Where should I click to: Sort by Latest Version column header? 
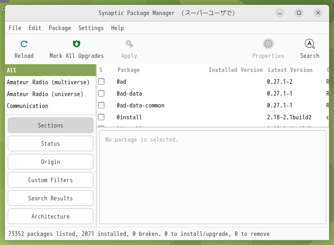point(294,70)
